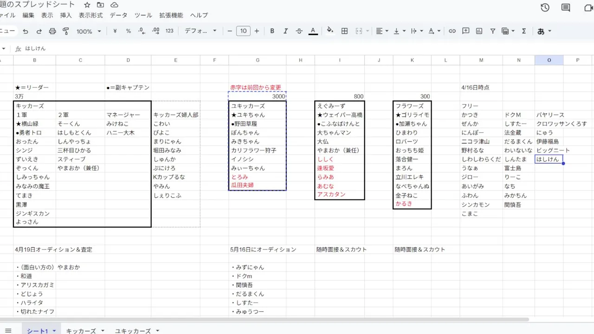Open version history clock icon
Image resolution: width=594 pixels, height=334 pixels.
click(x=545, y=7)
